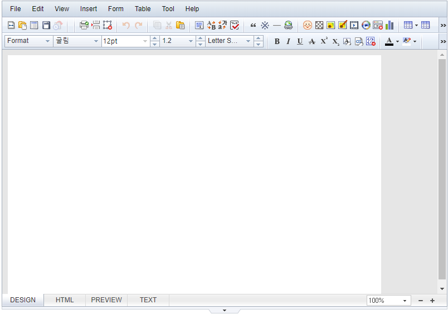Toggle strikethrough formatting
This screenshot has width=448, height=314.
tap(312, 41)
